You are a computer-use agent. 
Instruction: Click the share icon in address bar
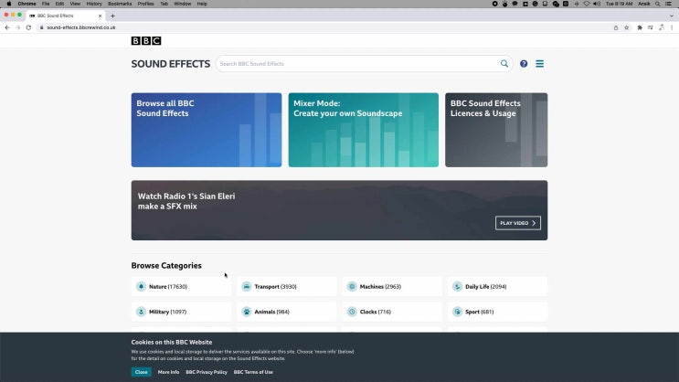coord(616,27)
